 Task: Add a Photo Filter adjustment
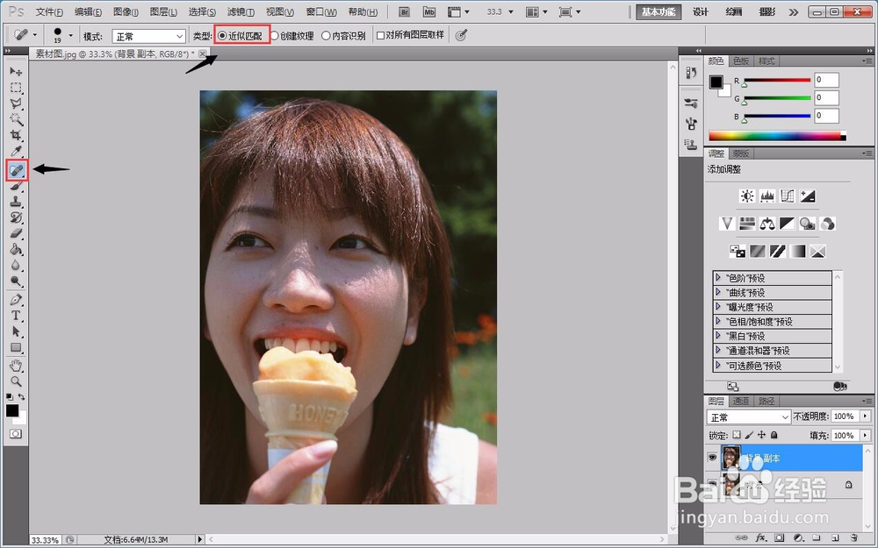[x=808, y=224]
